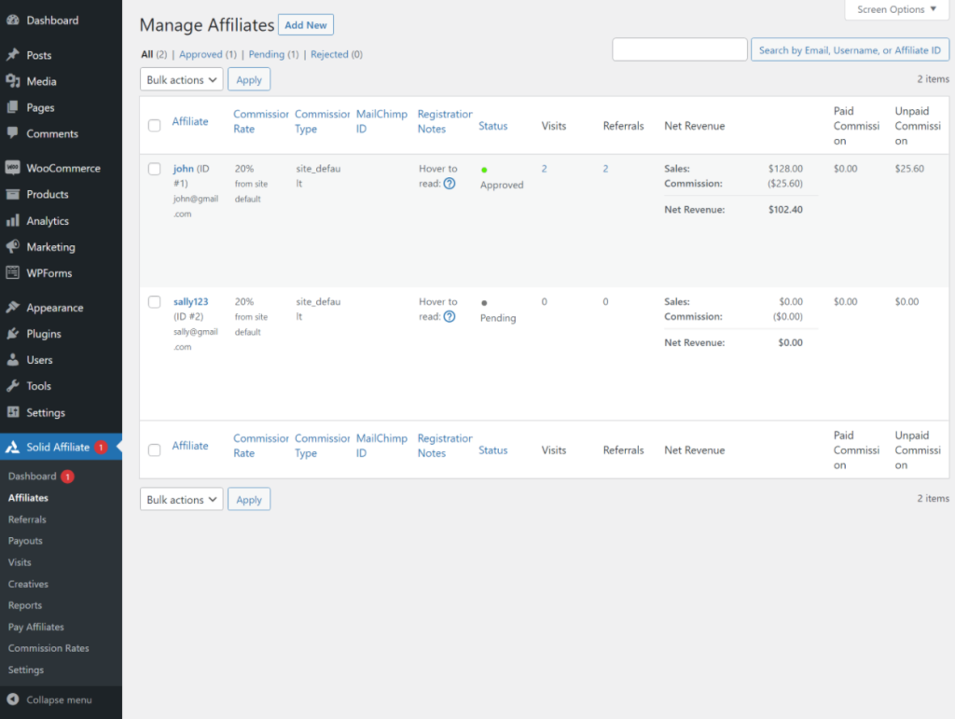Open the Reports submenu item
Screen dimensions: 955x719
tap(25, 605)
